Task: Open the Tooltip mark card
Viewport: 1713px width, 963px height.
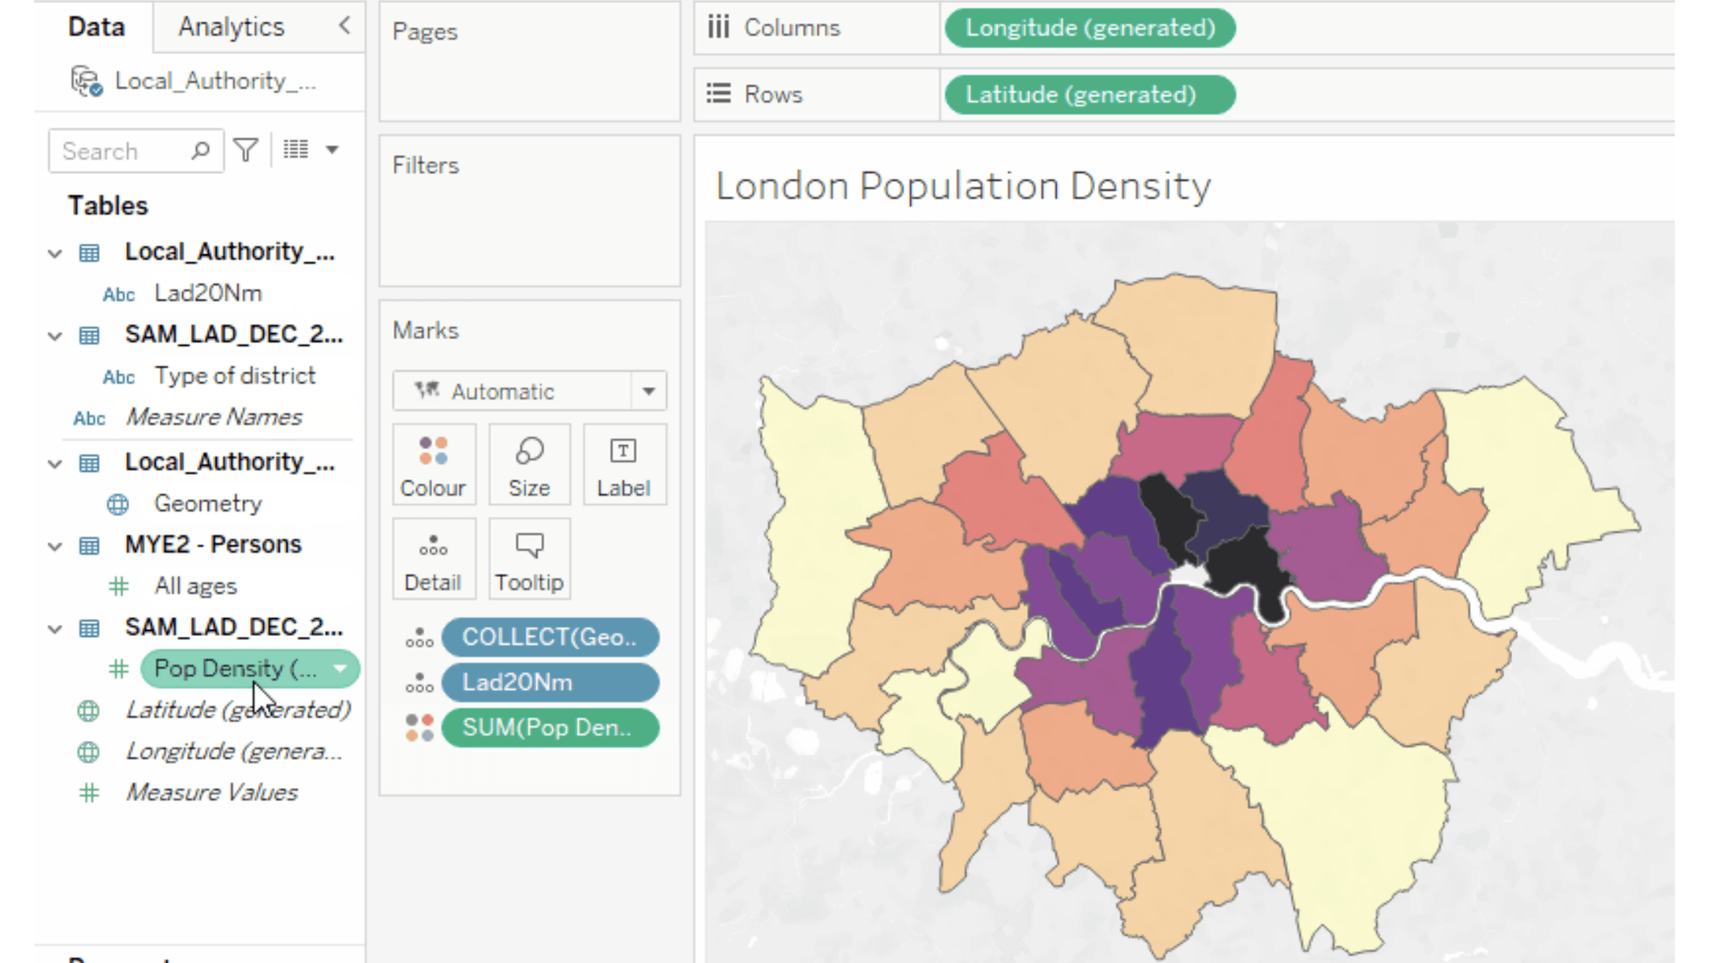Action: pos(528,559)
